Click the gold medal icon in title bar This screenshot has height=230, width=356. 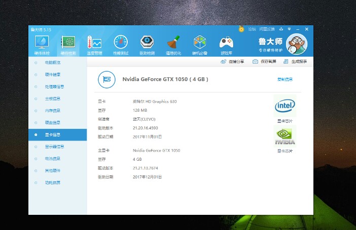coord(241,29)
